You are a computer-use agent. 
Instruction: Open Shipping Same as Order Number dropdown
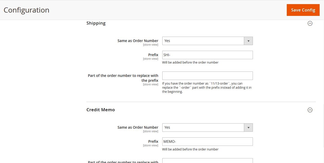pyautogui.click(x=207, y=41)
